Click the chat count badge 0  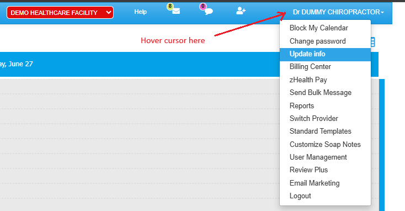tap(202, 6)
